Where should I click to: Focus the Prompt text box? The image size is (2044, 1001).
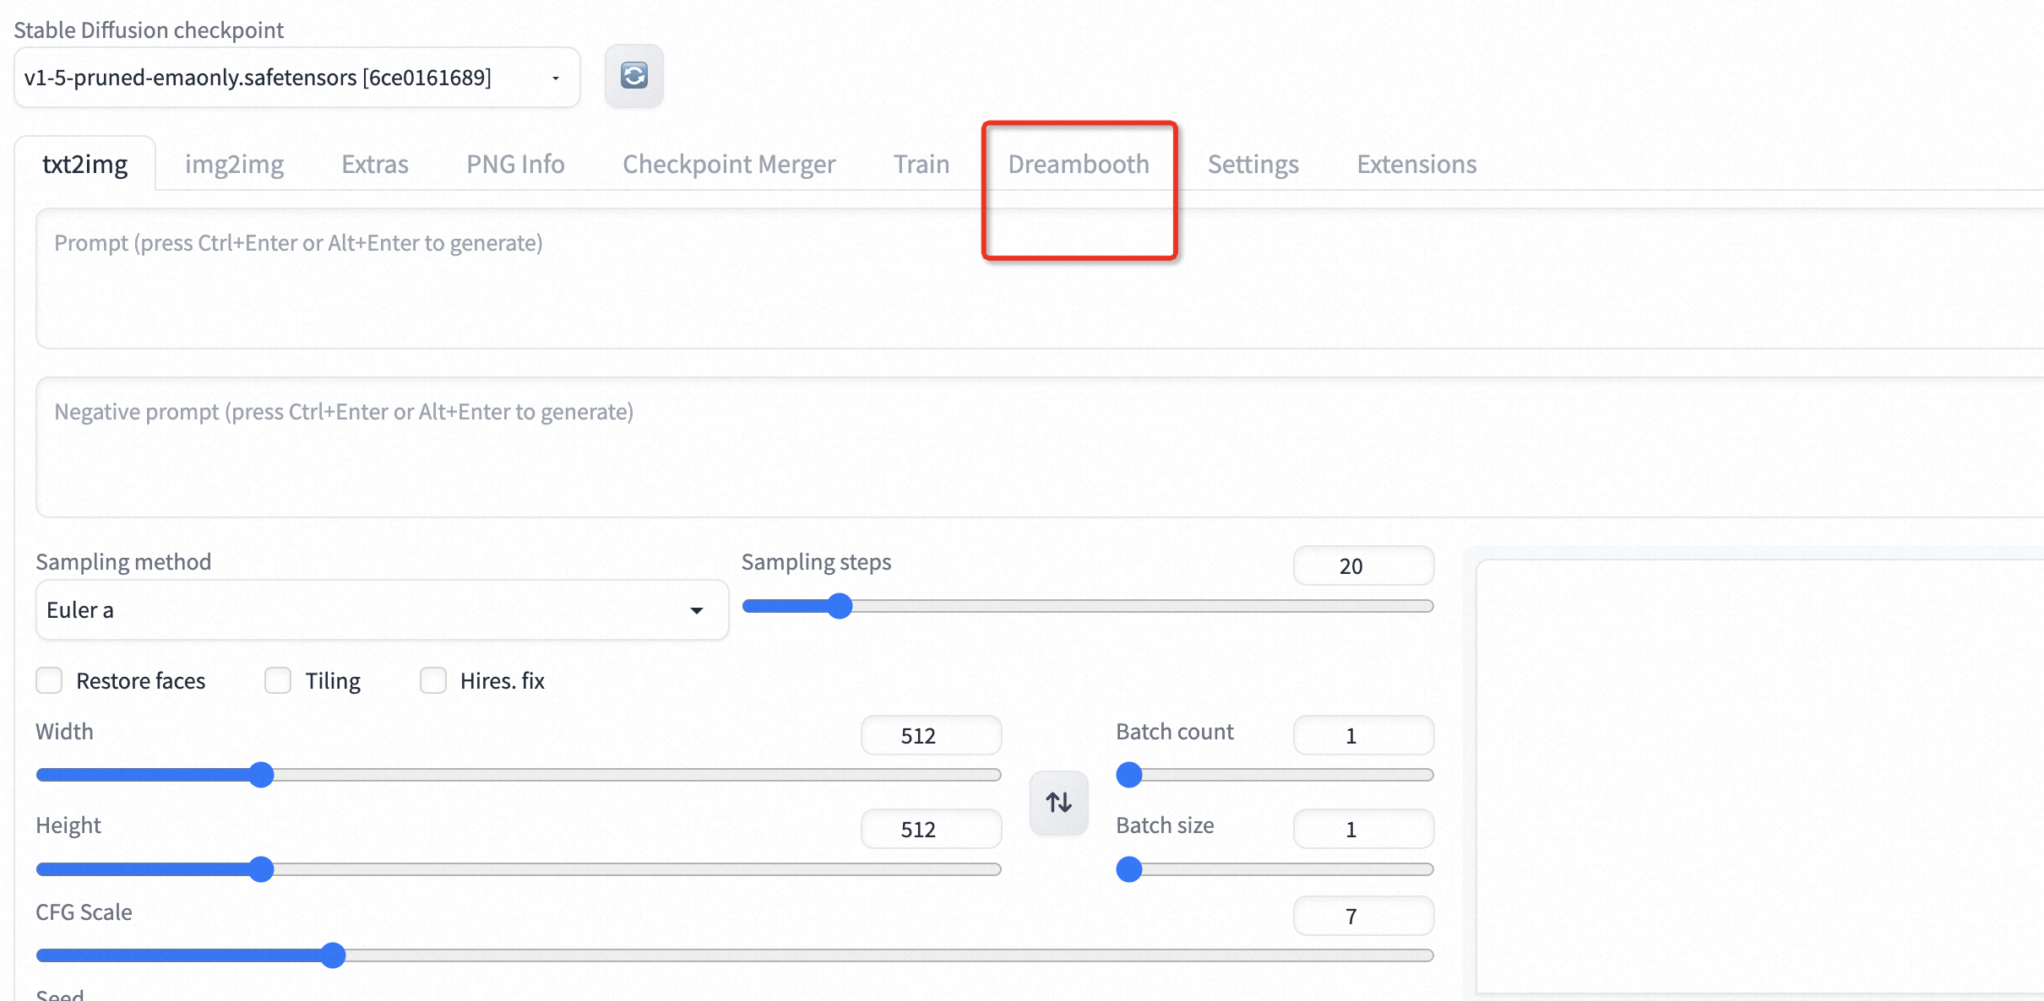click(1040, 279)
